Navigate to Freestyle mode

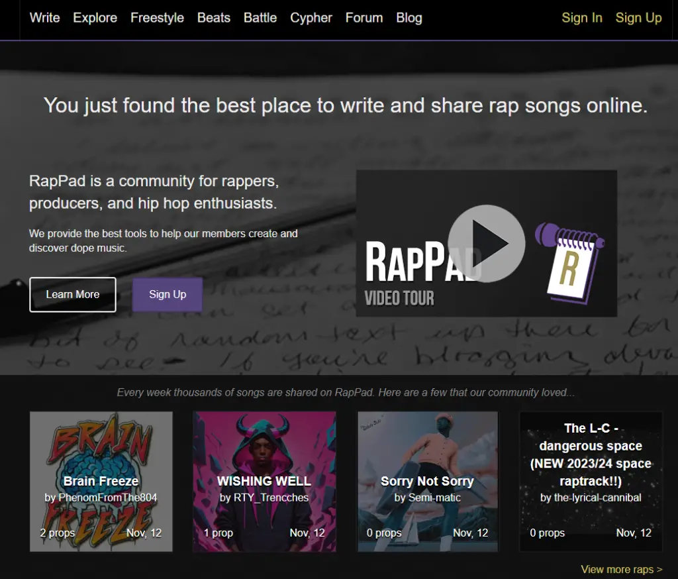pyautogui.click(x=157, y=18)
